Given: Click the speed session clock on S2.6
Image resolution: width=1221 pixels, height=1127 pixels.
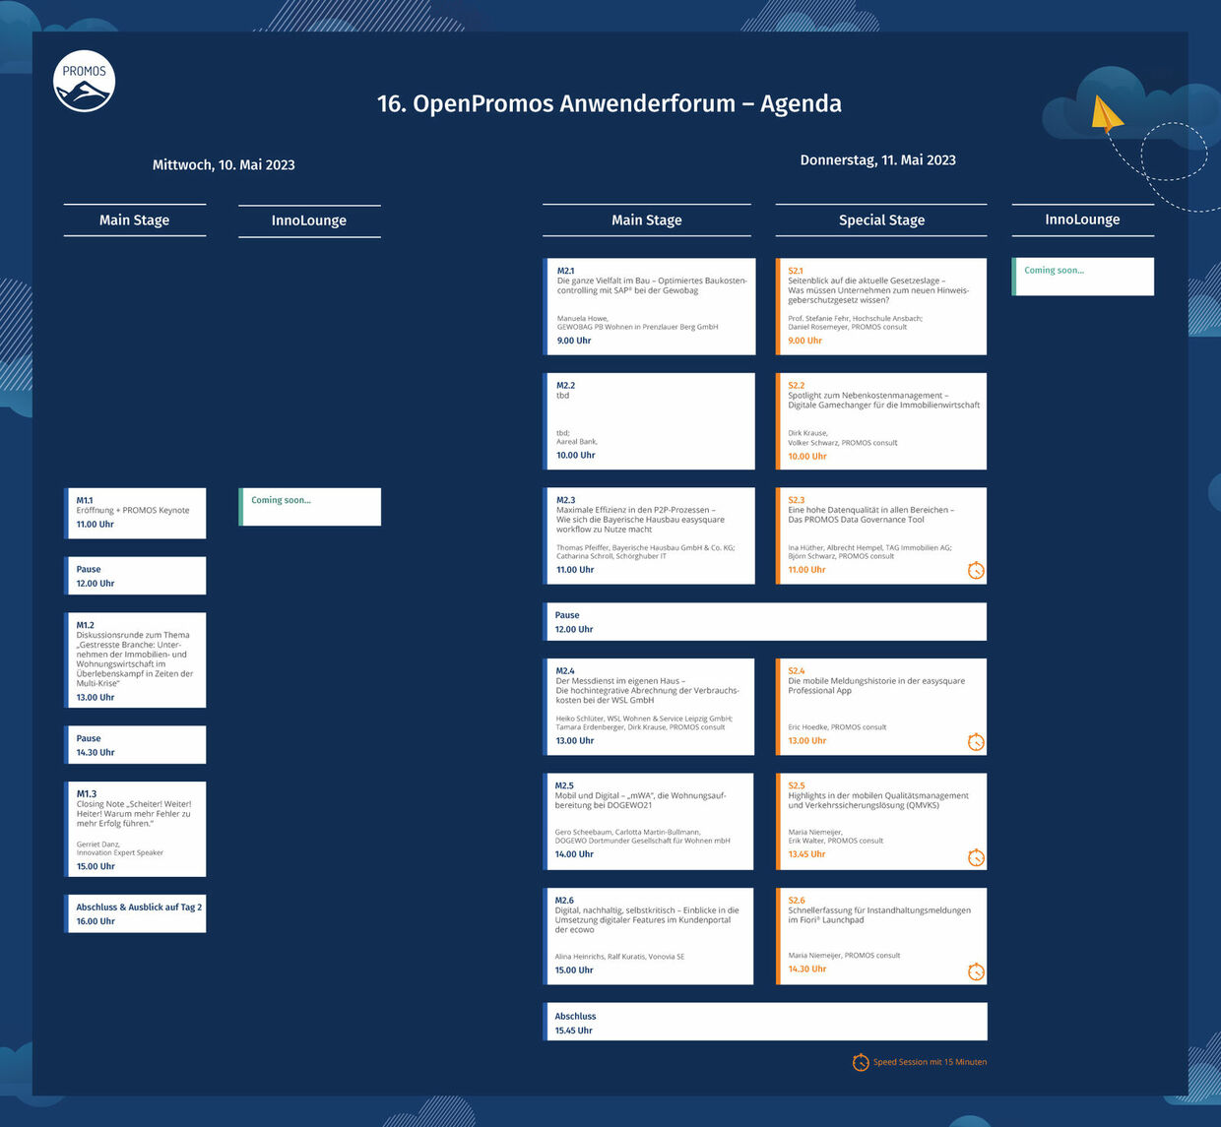Looking at the screenshot, I should [975, 971].
